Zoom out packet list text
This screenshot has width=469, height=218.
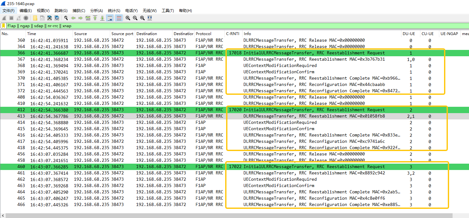[135, 18]
